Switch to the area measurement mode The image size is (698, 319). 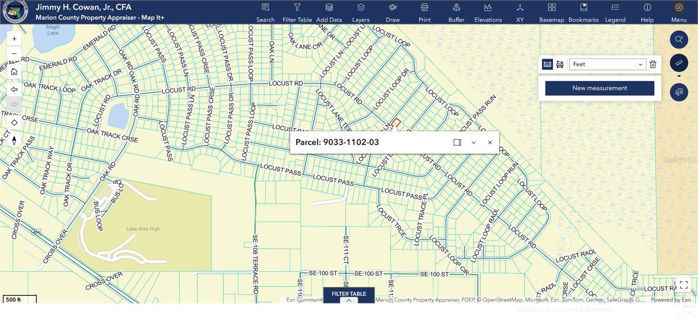(560, 64)
